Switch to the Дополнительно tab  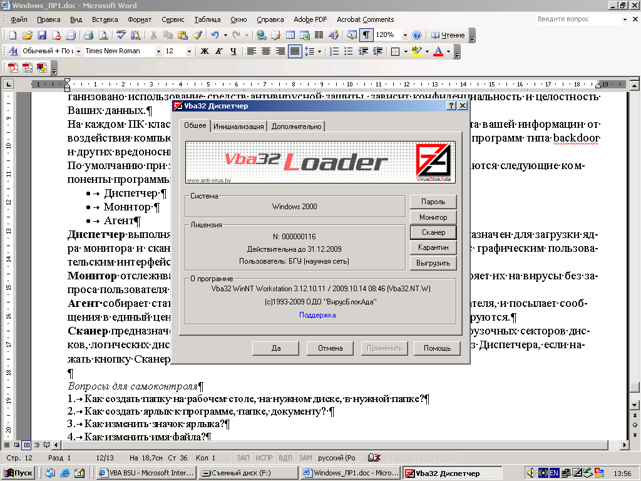point(296,127)
